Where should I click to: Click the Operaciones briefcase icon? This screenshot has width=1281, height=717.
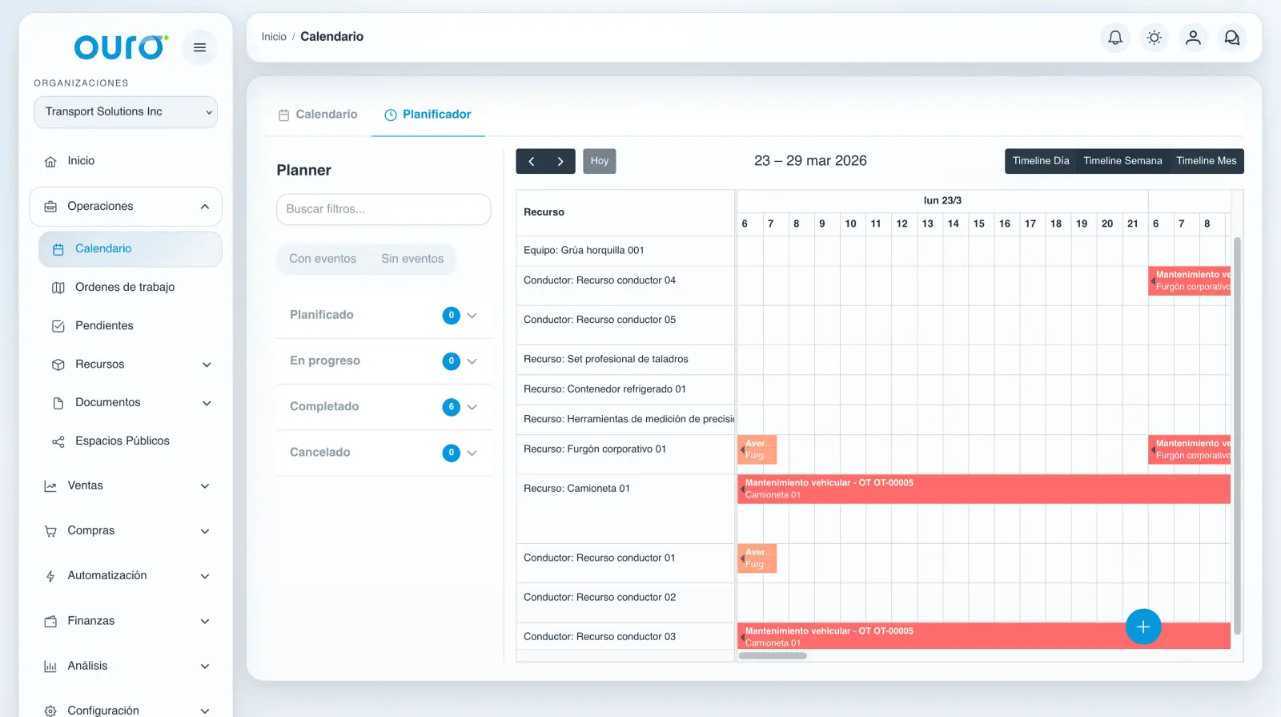pos(50,207)
